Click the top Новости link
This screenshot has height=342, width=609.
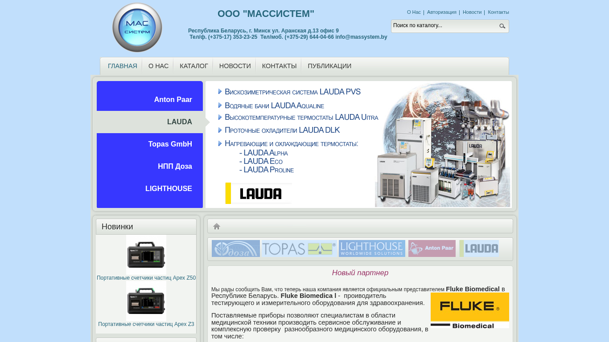472,12
